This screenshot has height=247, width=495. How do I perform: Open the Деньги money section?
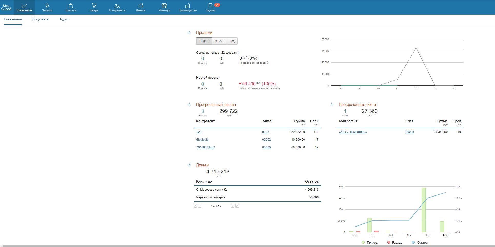pyautogui.click(x=141, y=7)
